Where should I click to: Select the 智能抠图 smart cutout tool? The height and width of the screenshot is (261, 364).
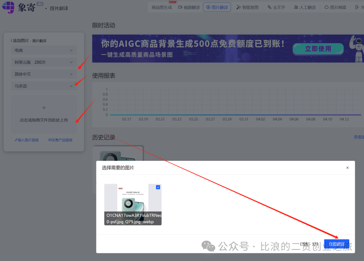(x=247, y=7)
